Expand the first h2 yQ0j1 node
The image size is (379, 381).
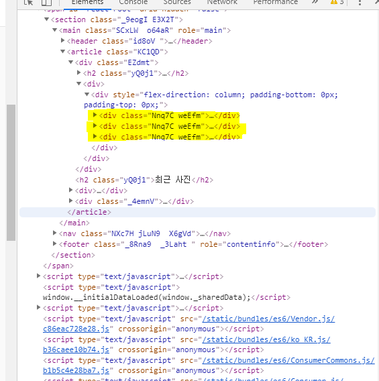[x=78, y=72]
